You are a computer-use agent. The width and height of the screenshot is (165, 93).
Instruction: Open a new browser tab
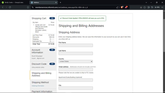[60, 2]
